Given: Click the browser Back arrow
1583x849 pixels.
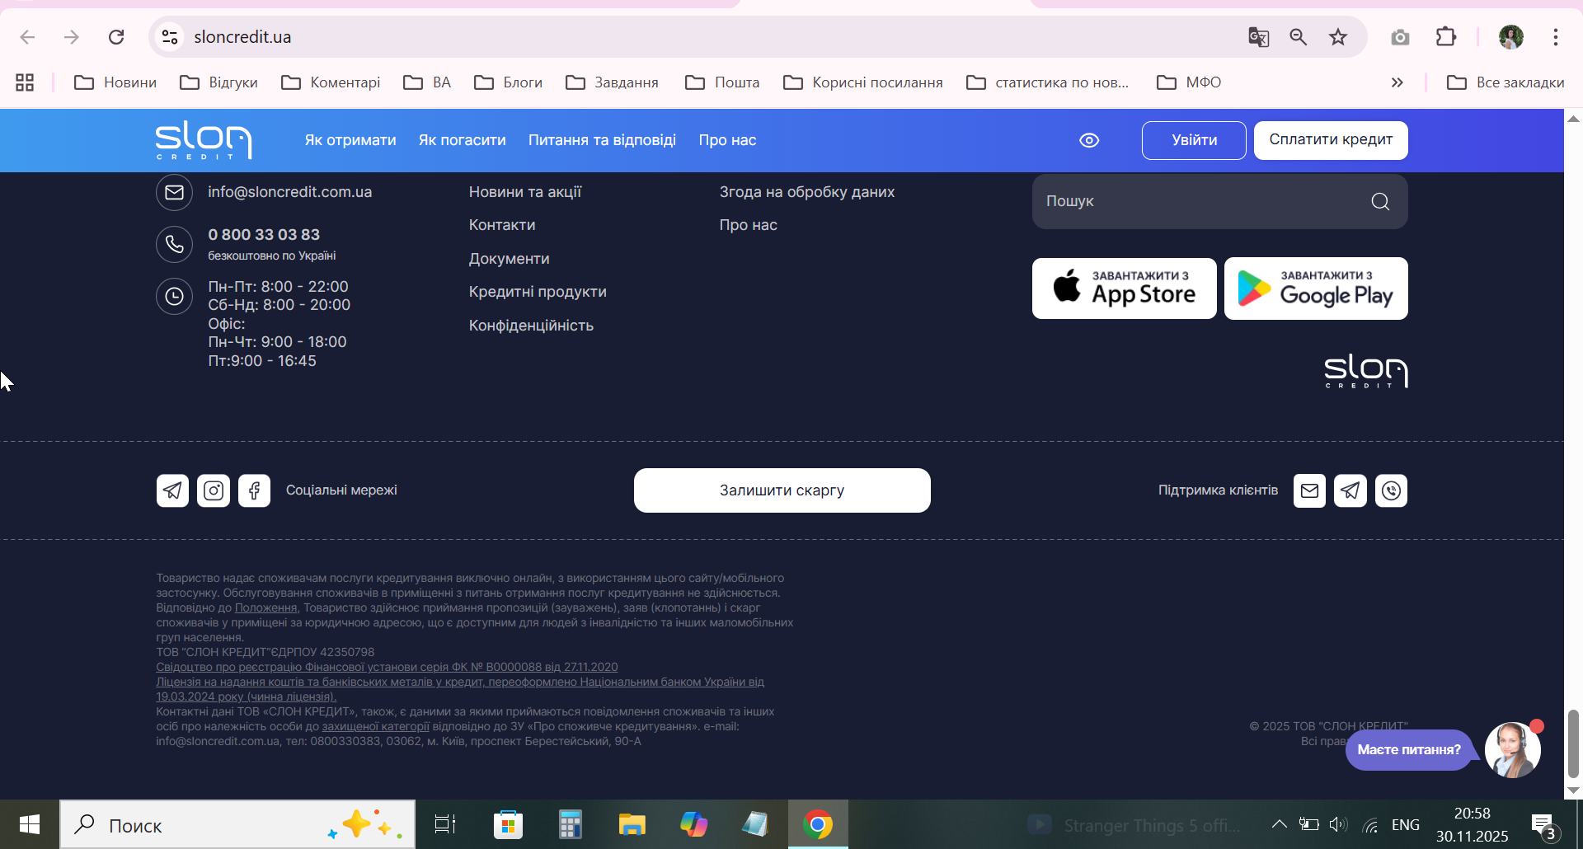Looking at the screenshot, I should pos(27,37).
